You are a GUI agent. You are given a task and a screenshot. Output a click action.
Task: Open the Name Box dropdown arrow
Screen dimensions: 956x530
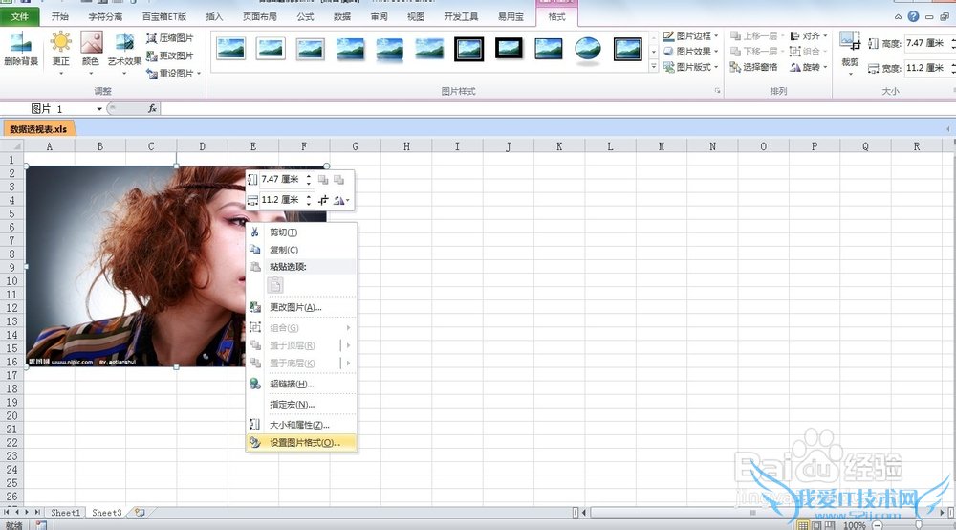(x=99, y=108)
